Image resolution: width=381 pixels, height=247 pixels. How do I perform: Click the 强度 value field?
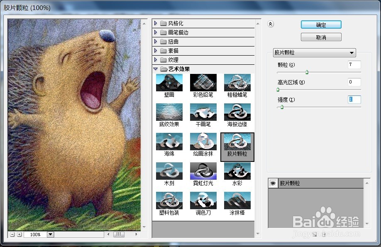coord(354,100)
